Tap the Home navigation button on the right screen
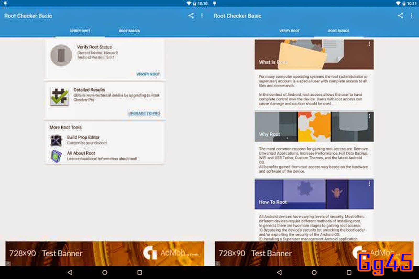This screenshot has width=419, height=279. click(314, 272)
